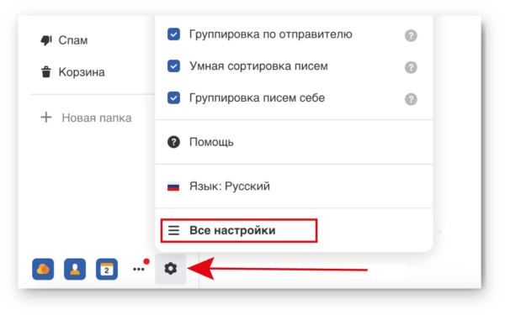Open the settings gear icon
505x315 pixels.
click(x=170, y=269)
